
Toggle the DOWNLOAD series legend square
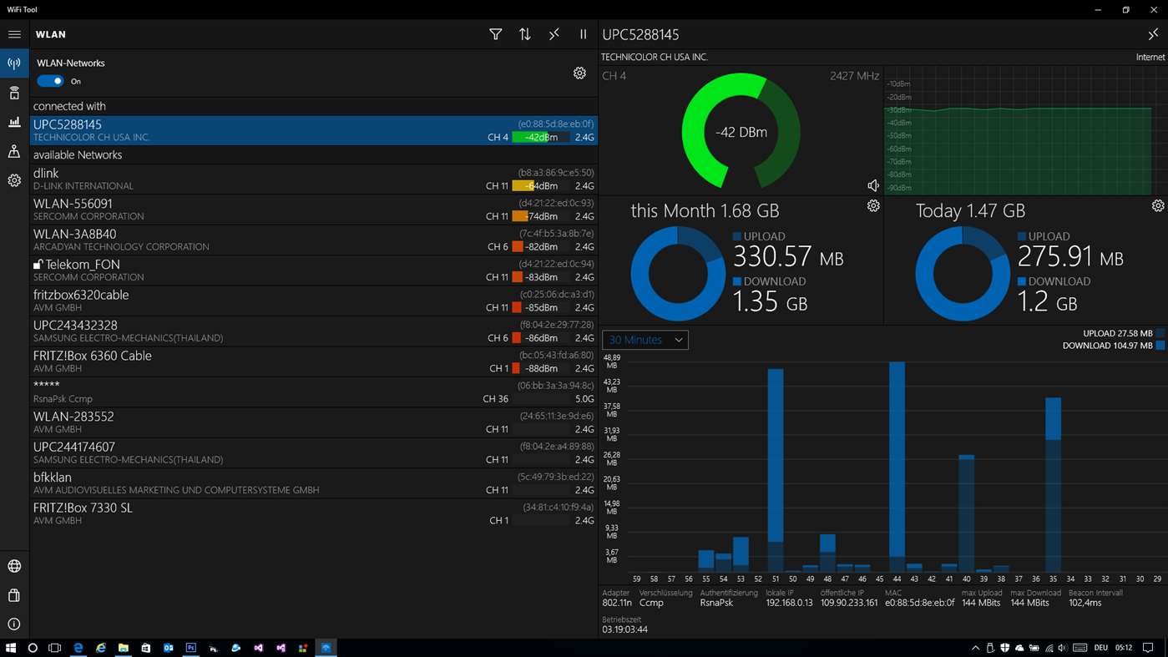[1160, 346]
